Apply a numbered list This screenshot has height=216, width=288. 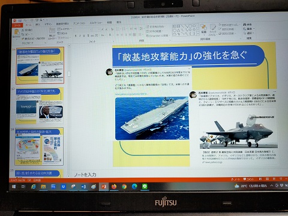click(x=124, y=29)
